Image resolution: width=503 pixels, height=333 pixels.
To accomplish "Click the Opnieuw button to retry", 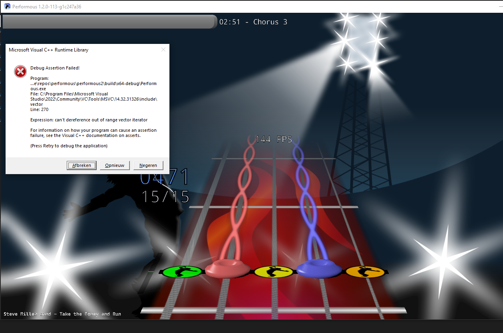I will point(115,165).
